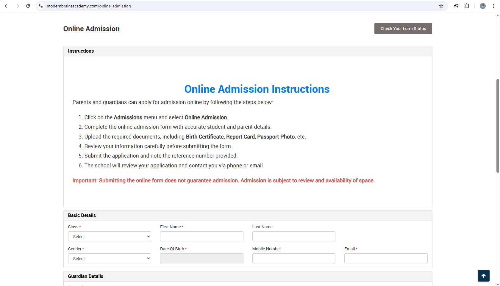
Task: Click the scroll-to-top arrow button
Action: pyautogui.click(x=483, y=276)
